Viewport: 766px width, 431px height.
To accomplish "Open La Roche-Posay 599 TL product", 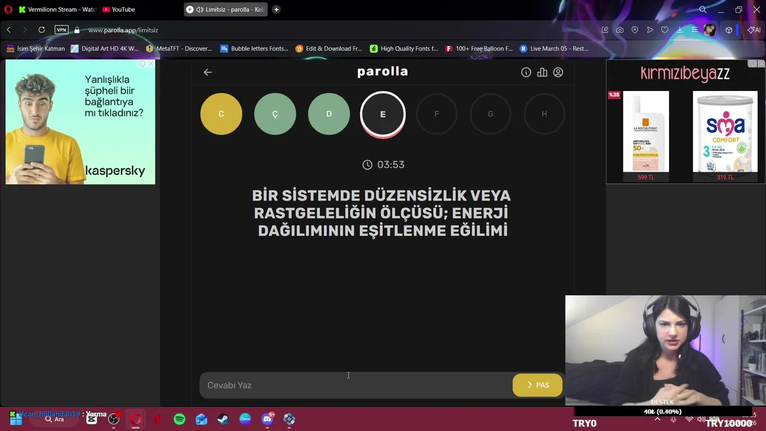I will tap(646, 135).
